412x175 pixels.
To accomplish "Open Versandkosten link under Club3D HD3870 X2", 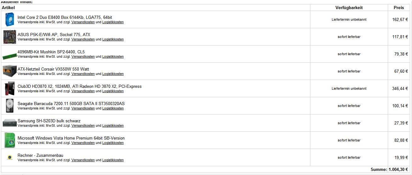I will pos(83,91).
